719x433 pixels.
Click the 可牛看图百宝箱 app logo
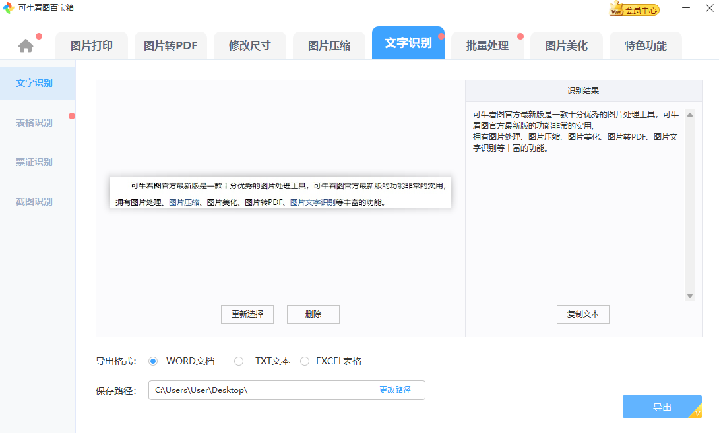[x=9, y=8]
